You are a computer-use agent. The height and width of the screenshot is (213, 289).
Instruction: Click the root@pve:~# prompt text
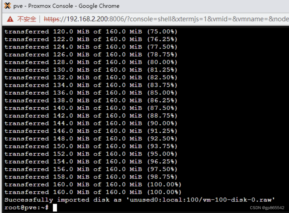pos(27,208)
